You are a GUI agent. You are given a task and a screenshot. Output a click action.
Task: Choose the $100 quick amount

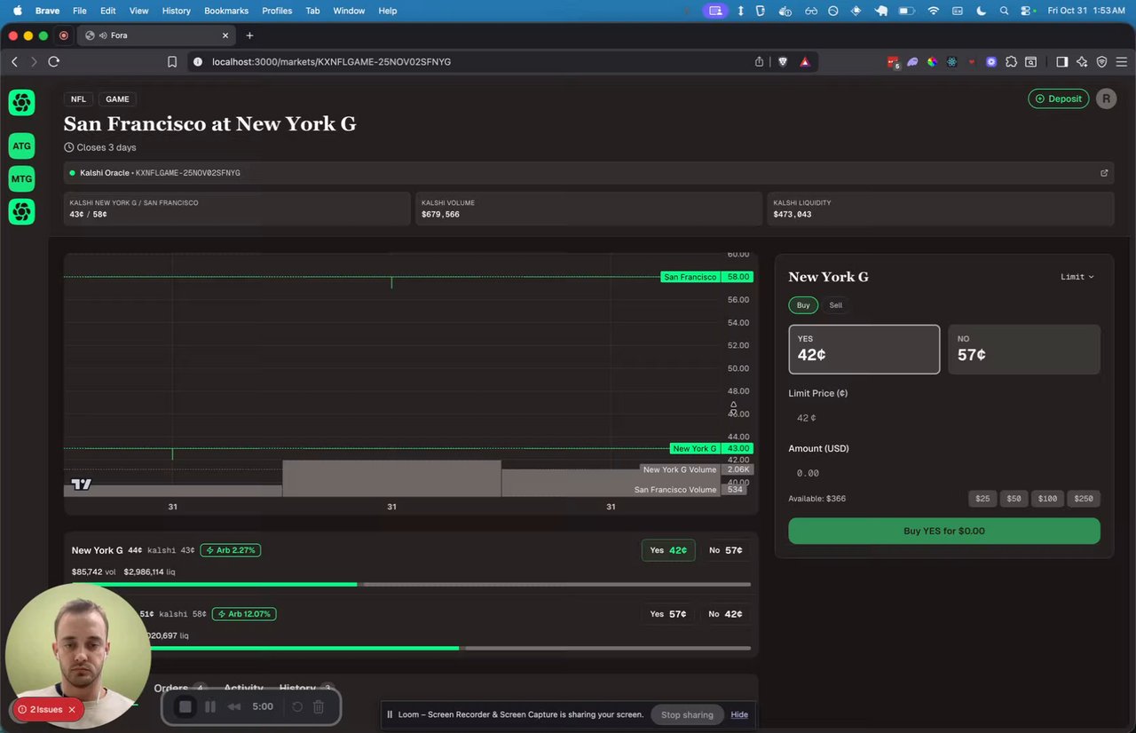pyautogui.click(x=1047, y=499)
